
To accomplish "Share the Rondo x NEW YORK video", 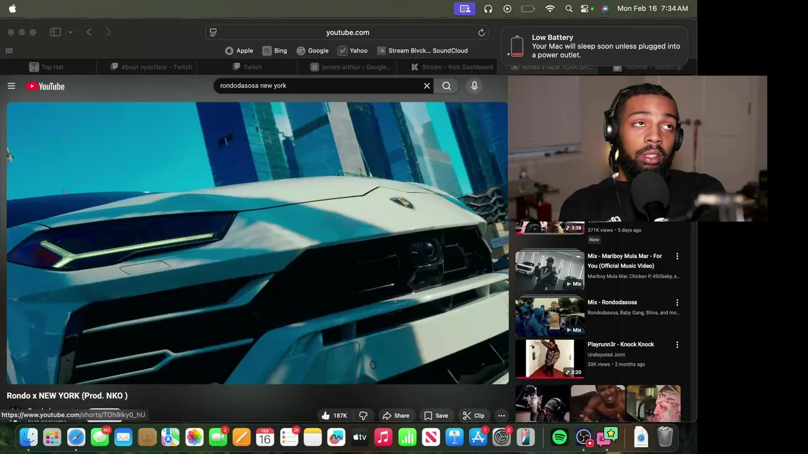I will 396,416.
